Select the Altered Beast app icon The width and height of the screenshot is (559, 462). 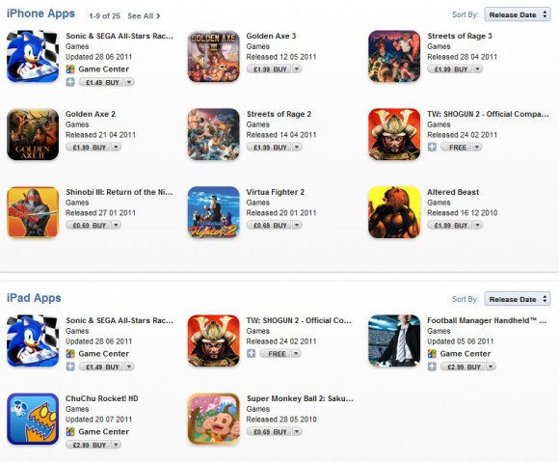pos(394,212)
